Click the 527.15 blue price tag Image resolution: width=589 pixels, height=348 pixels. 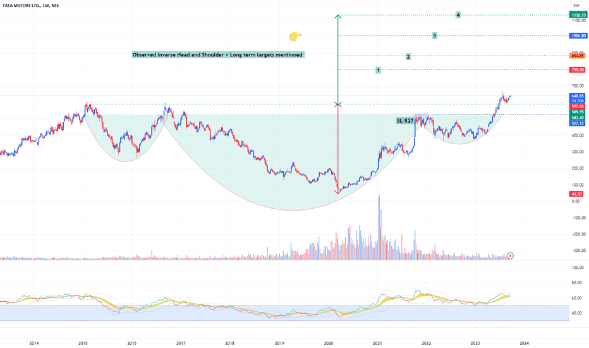click(x=578, y=123)
